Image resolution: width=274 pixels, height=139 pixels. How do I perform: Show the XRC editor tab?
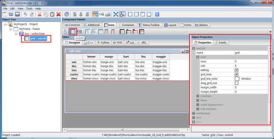coord(142,43)
